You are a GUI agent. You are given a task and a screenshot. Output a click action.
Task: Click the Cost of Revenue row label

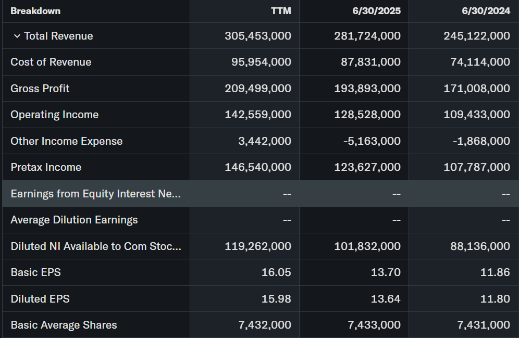(x=51, y=62)
